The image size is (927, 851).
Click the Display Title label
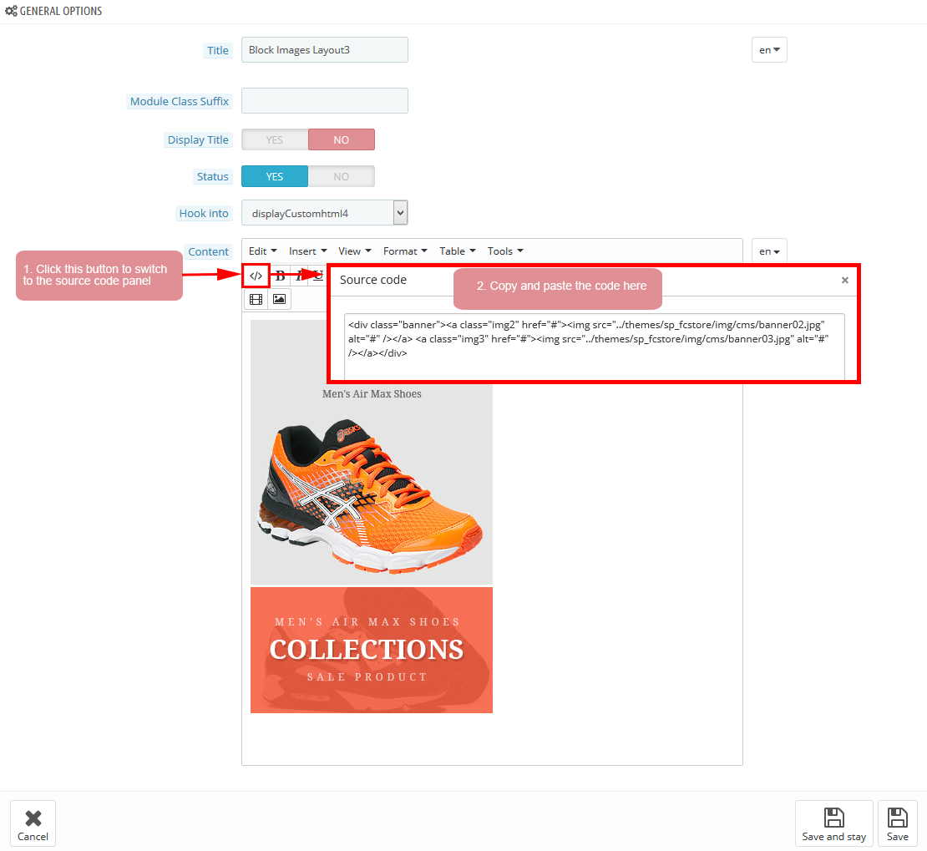[198, 139]
